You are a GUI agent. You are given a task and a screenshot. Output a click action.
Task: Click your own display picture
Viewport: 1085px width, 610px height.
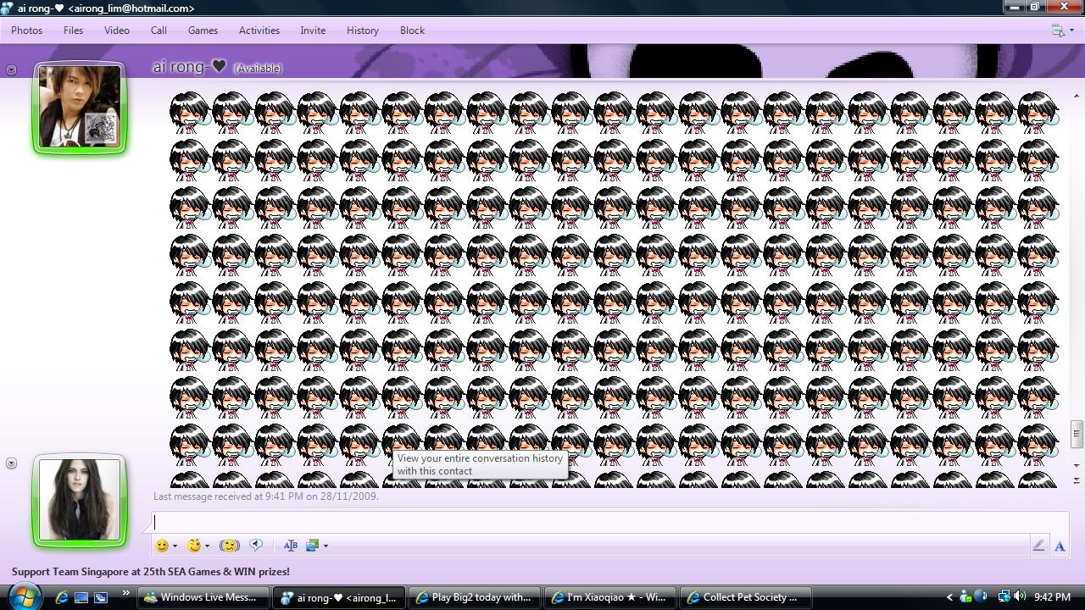[x=80, y=501]
